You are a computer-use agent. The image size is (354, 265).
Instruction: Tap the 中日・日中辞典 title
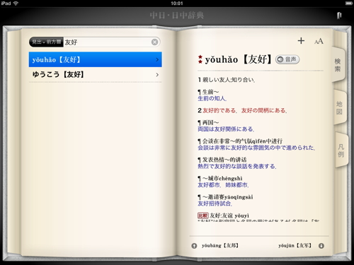(x=177, y=16)
